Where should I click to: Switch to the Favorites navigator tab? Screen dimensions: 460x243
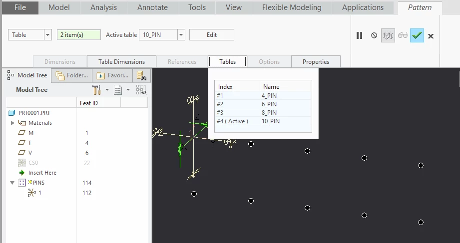coord(113,76)
